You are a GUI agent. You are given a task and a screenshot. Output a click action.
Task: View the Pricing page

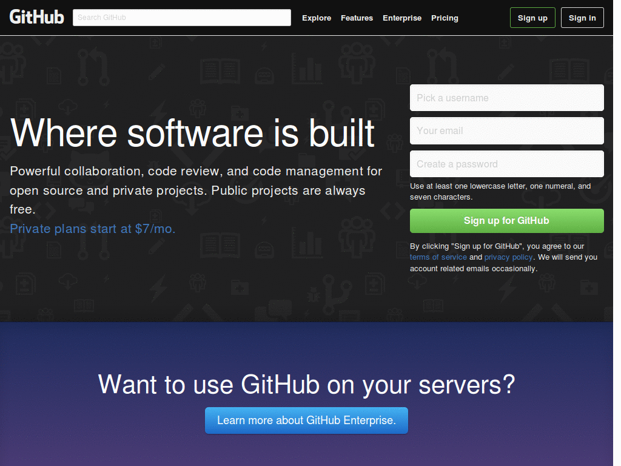445,18
